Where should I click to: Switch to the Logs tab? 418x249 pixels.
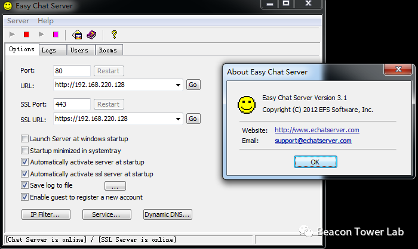point(53,50)
